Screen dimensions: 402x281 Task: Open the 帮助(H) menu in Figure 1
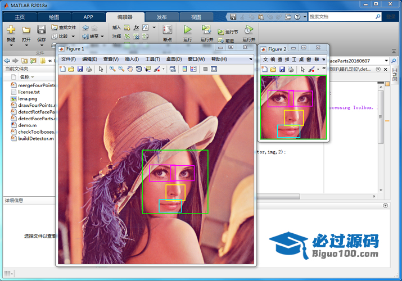click(x=219, y=59)
